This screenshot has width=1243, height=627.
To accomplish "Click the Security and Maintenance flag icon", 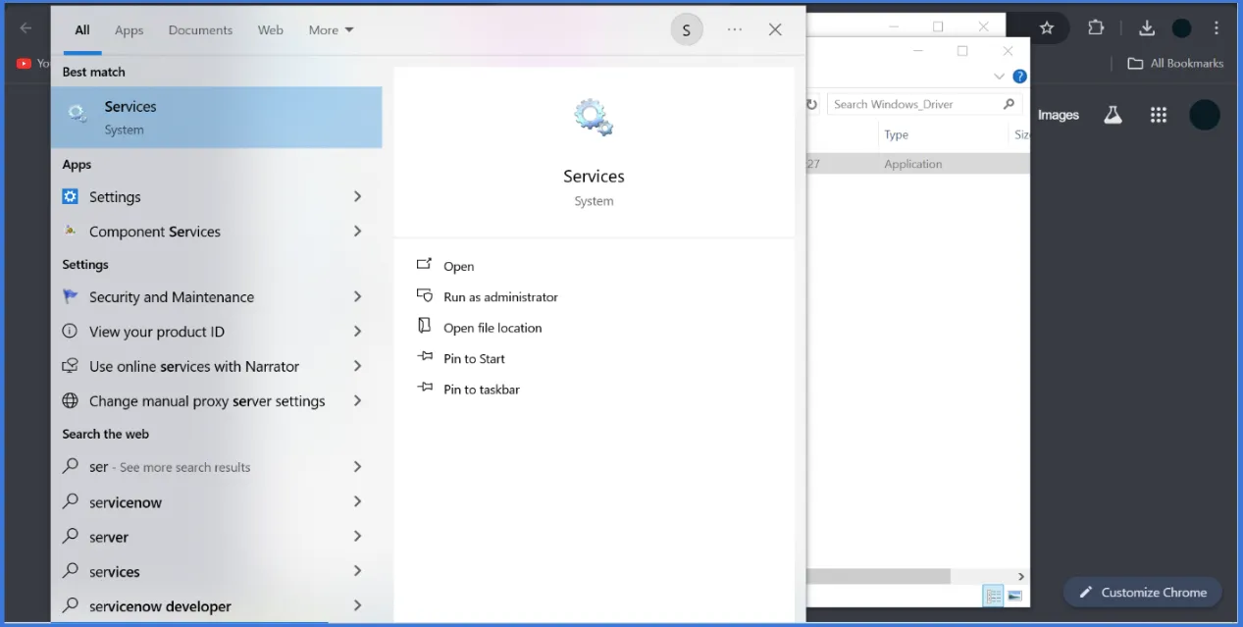I will [70, 296].
